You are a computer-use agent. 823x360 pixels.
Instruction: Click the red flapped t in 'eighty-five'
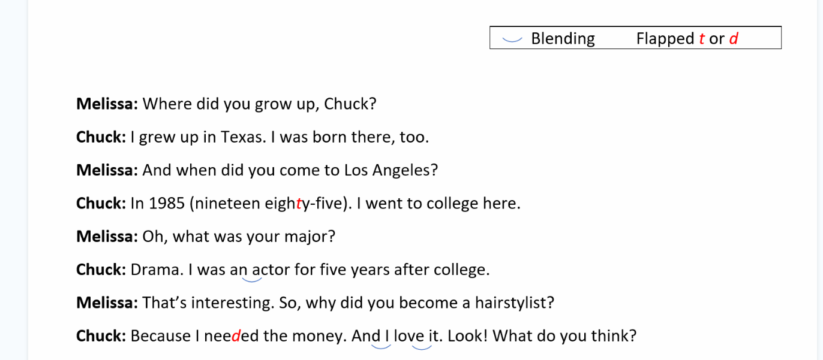coord(299,204)
